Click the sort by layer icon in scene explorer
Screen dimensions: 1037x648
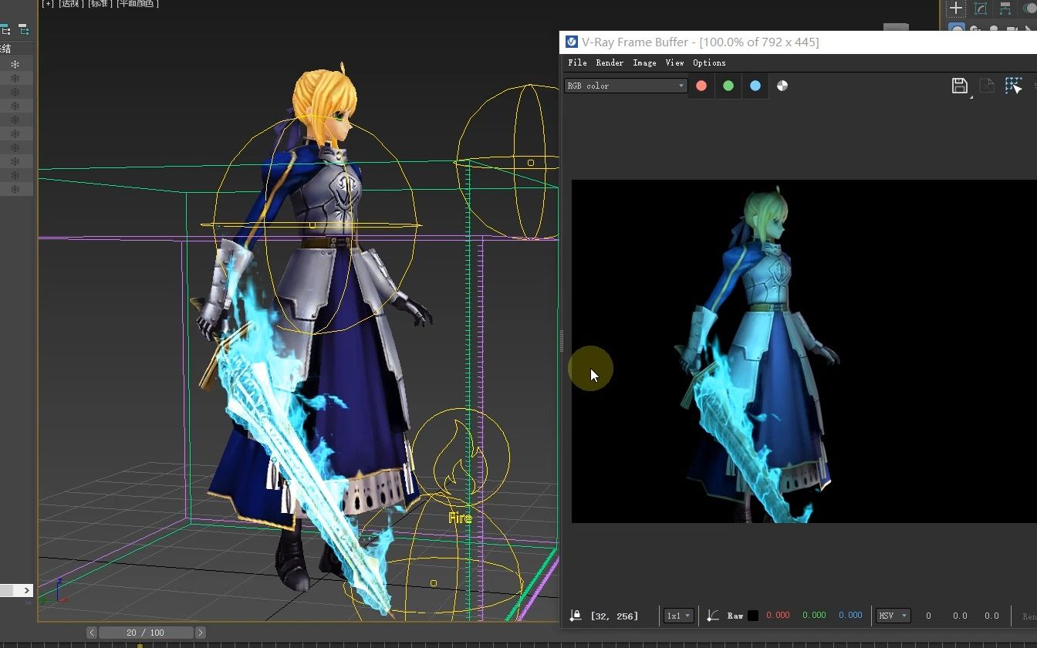point(5,30)
